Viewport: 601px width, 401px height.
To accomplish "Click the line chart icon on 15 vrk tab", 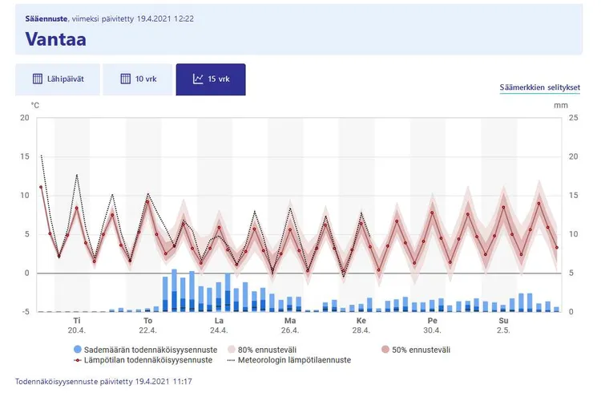I will point(198,79).
